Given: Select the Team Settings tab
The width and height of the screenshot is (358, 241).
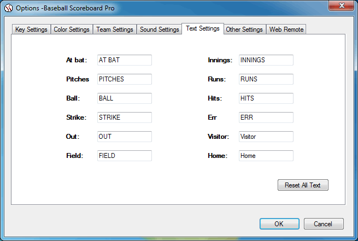Looking at the screenshot, I should [x=115, y=30].
